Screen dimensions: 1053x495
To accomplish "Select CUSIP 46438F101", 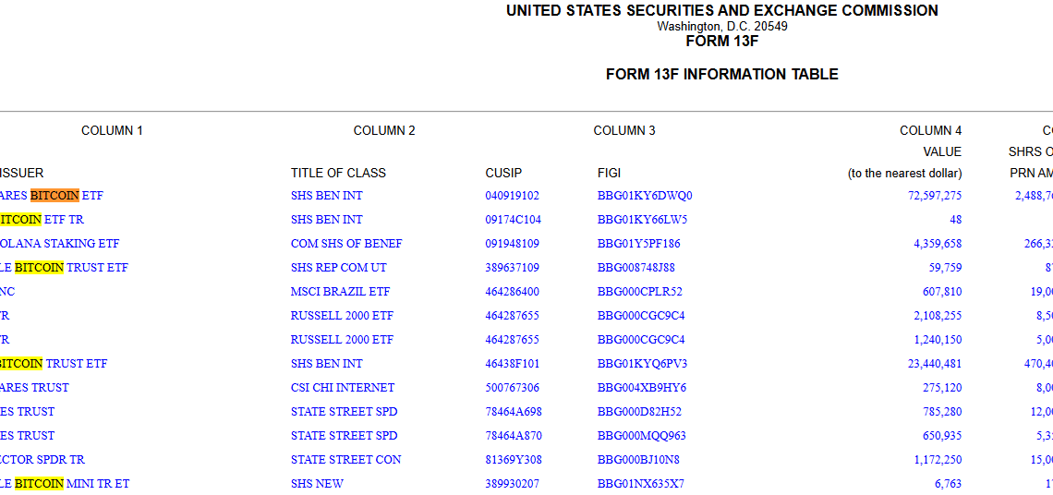I will click(513, 364).
